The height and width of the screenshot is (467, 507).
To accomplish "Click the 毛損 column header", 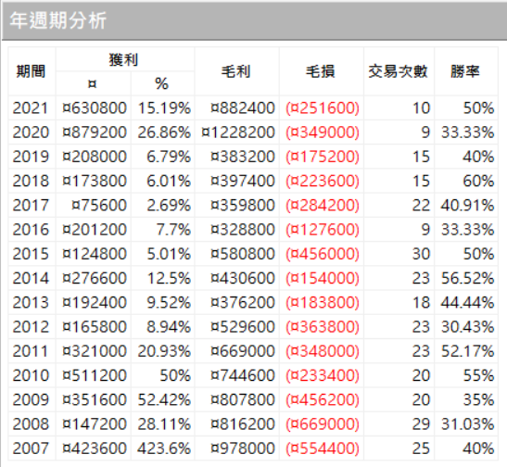I will coord(321,71).
